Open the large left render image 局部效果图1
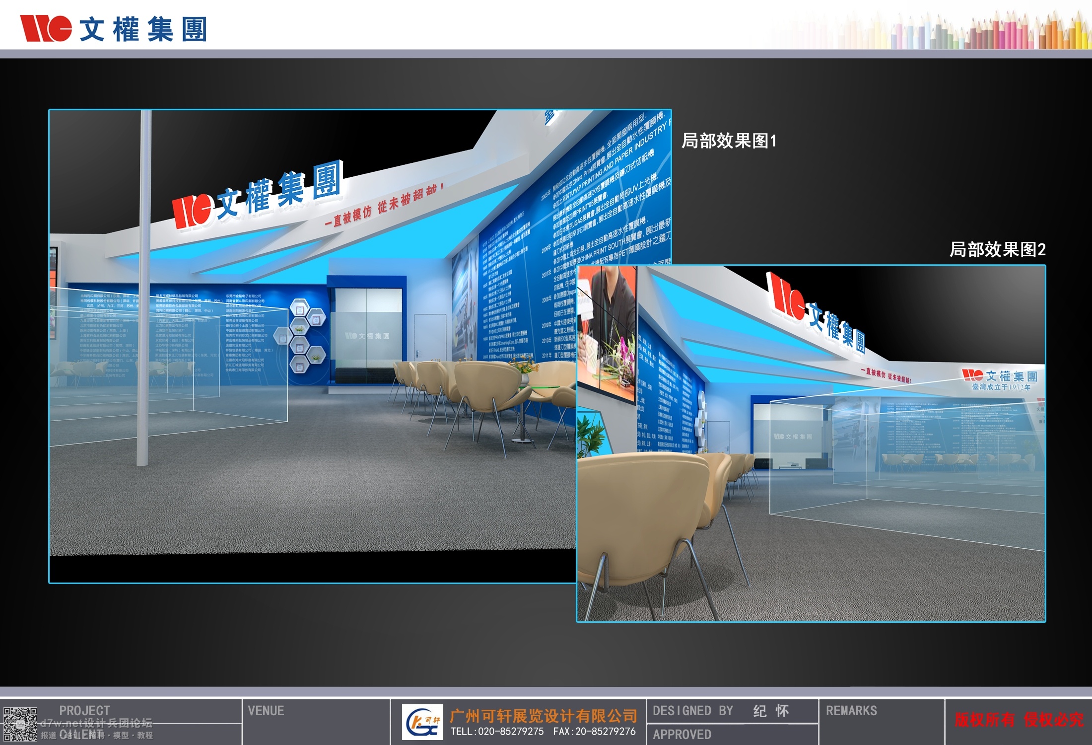1092x745 pixels. coord(313,346)
